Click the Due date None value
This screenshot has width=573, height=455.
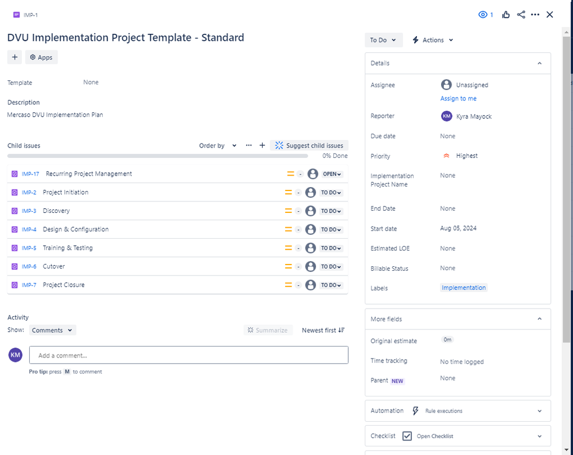click(x=447, y=136)
